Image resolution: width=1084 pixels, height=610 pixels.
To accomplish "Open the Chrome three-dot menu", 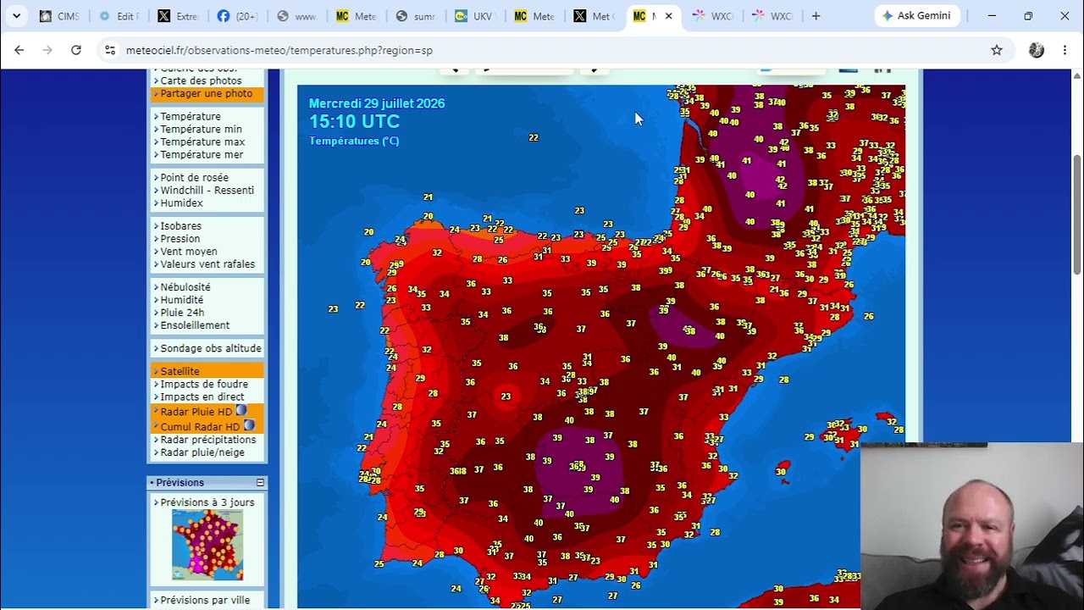I will 1065,50.
